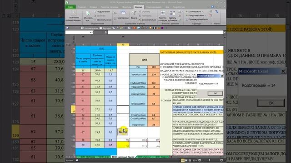Click the Consolidate icon in Data Tools
This screenshot has width=291, height=163.
pyautogui.click(x=180, y=16)
